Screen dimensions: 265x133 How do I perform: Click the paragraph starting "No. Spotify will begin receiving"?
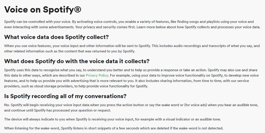point(131,108)
